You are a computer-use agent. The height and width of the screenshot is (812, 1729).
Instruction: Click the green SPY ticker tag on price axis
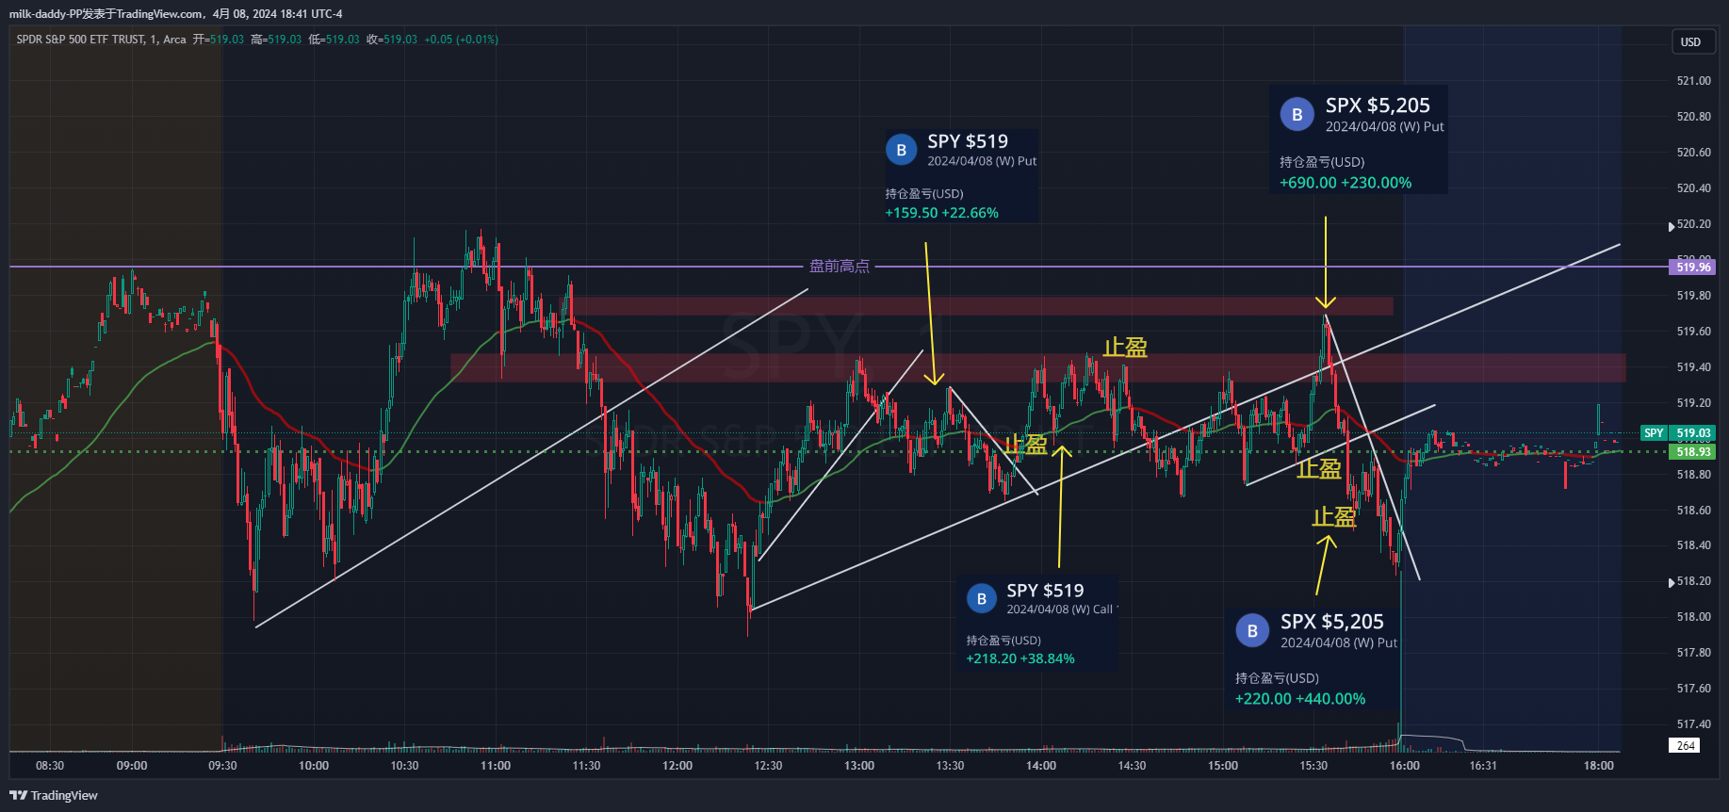[x=1654, y=433]
